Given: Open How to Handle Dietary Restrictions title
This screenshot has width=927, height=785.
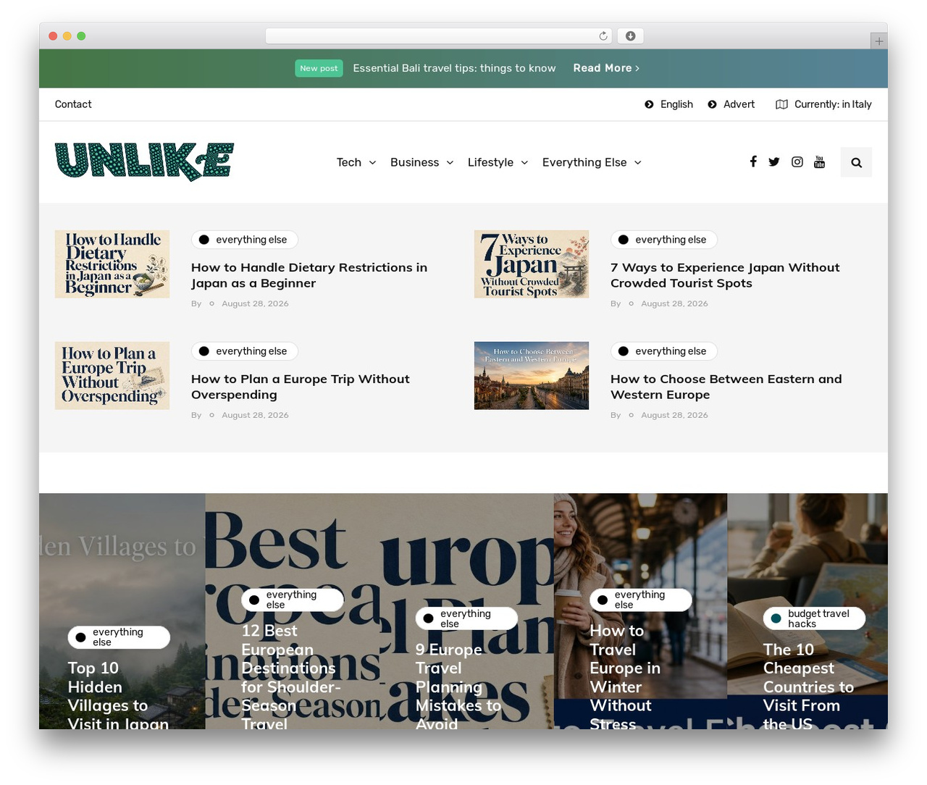Looking at the screenshot, I should 309,275.
